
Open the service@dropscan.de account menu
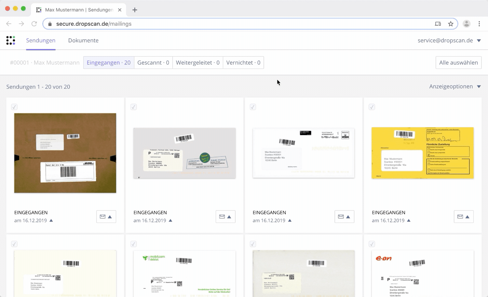[x=449, y=41]
